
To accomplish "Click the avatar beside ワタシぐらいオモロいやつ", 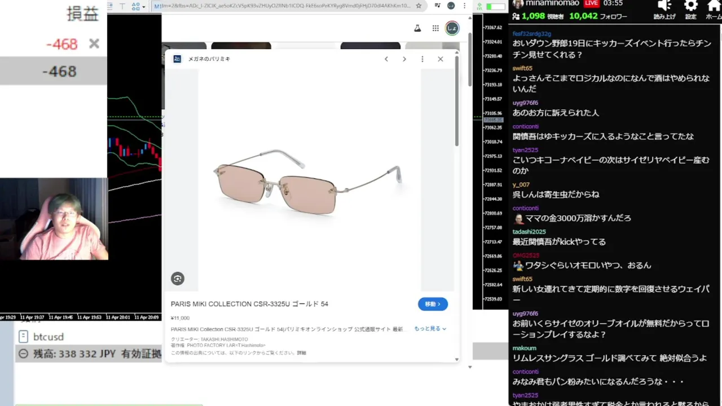I will (518, 266).
